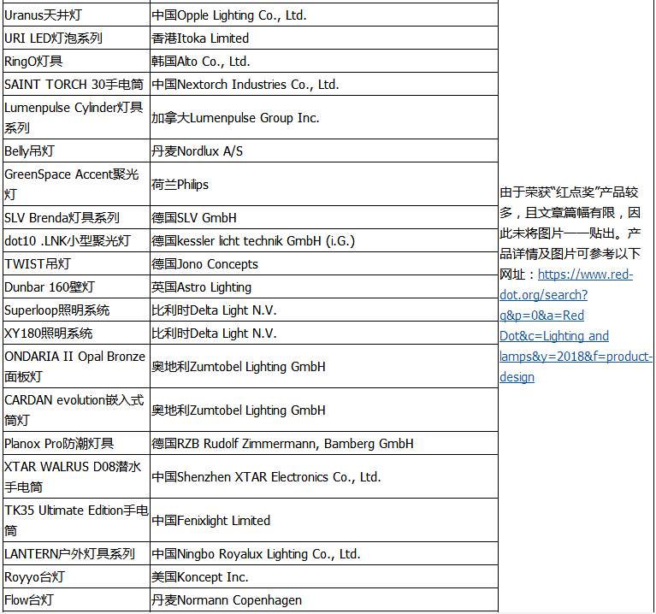Viewport: 656px width, 614px height.
Task: Open the red-dot.org search hyperlink
Action: 576,326
